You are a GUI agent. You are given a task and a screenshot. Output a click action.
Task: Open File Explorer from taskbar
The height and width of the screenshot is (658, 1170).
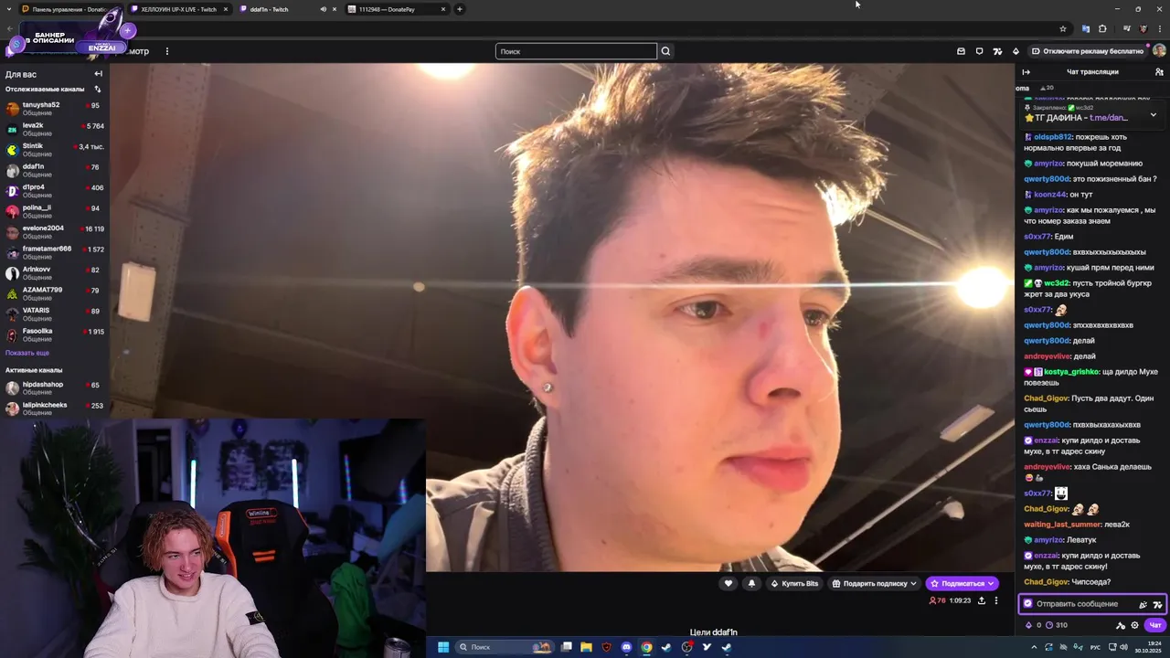[x=586, y=647]
